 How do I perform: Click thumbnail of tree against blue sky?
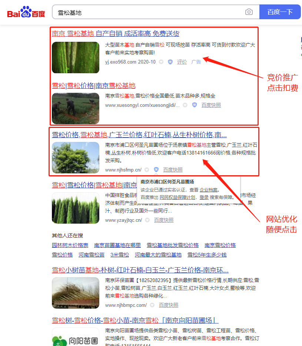(x=76, y=157)
